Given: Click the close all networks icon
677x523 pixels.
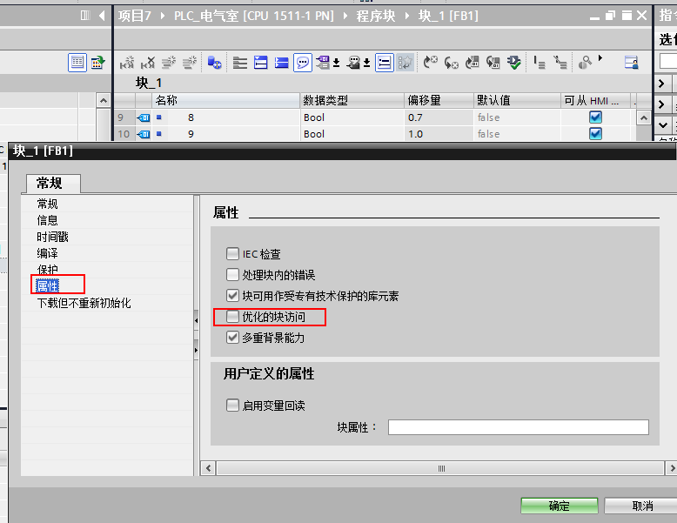Looking at the screenshot, I should tap(260, 63).
